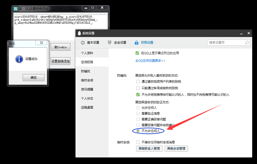Click the blue info icon in 提示 dialog
This screenshot has height=164, width=257.
[19, 59]
